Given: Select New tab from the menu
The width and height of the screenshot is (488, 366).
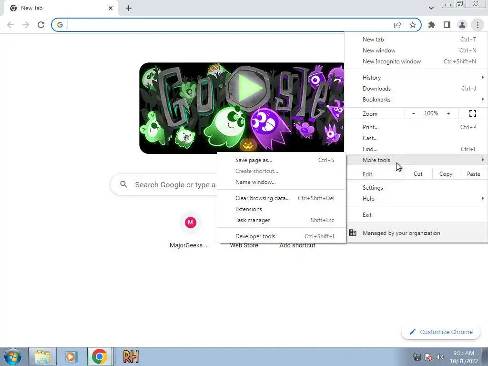Looking at the screenshot, I should tap(416, 40).
